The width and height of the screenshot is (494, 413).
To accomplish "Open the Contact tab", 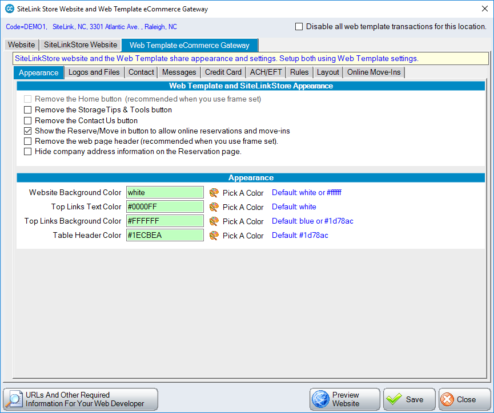I will 141,72.
